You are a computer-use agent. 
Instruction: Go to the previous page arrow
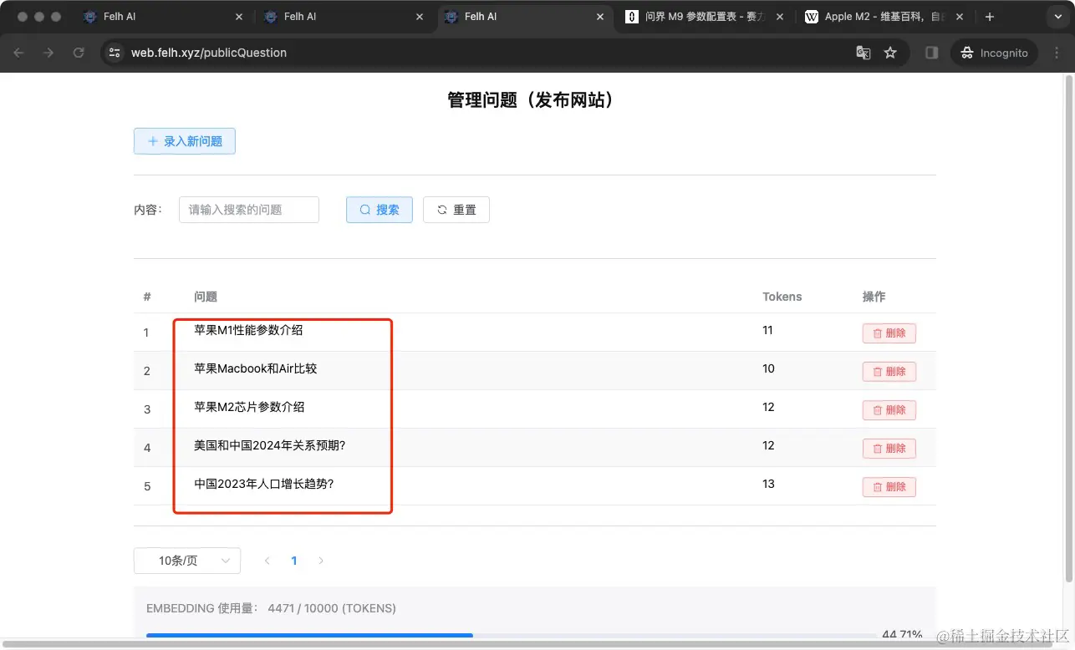[267, 561]
